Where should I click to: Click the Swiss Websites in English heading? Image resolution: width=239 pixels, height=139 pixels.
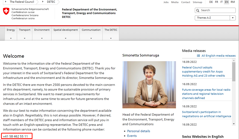[203, 137]
